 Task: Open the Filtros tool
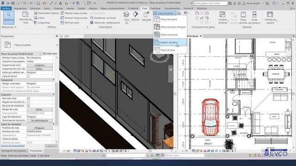coord(39,18)
